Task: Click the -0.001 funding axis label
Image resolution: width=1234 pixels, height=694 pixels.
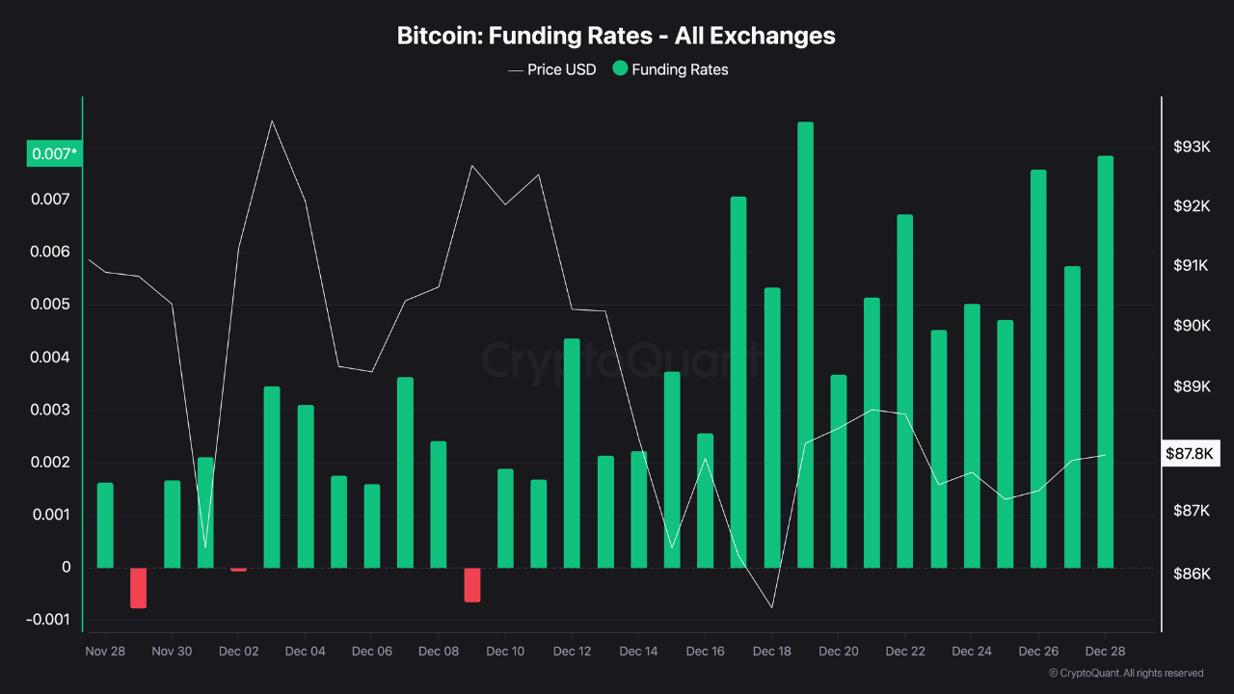Action: [x=52, y=620]
